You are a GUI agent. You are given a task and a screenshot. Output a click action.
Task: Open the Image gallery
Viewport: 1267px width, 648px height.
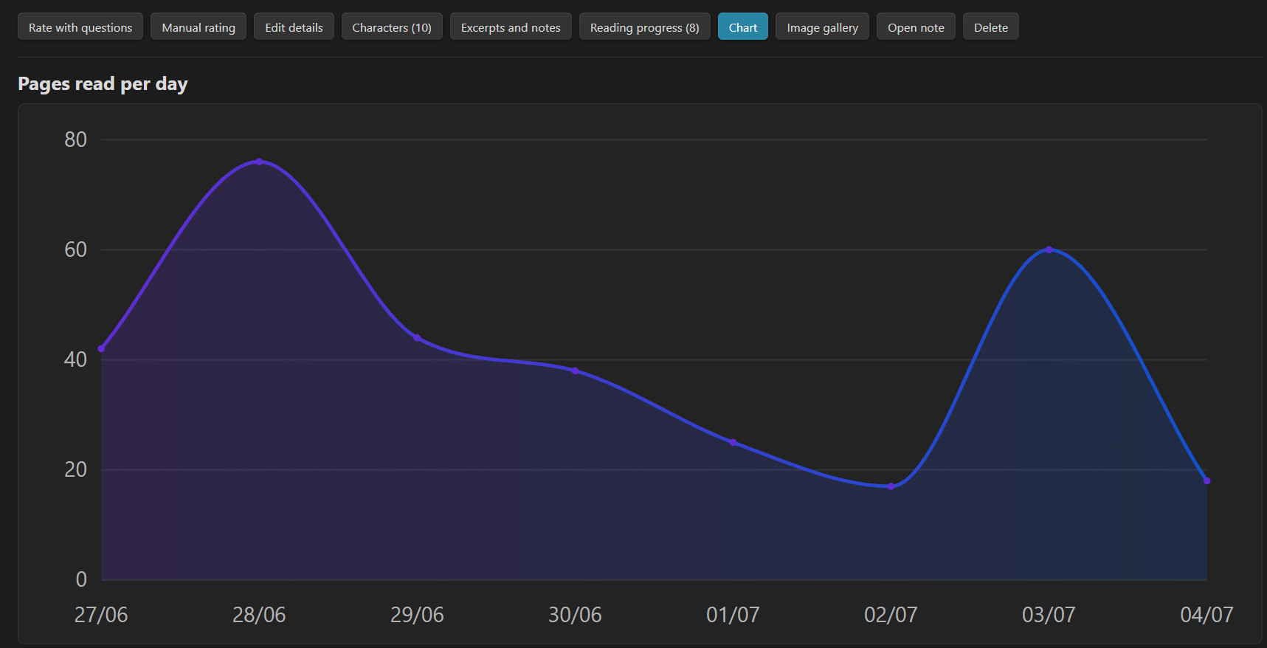click(822, 27)
